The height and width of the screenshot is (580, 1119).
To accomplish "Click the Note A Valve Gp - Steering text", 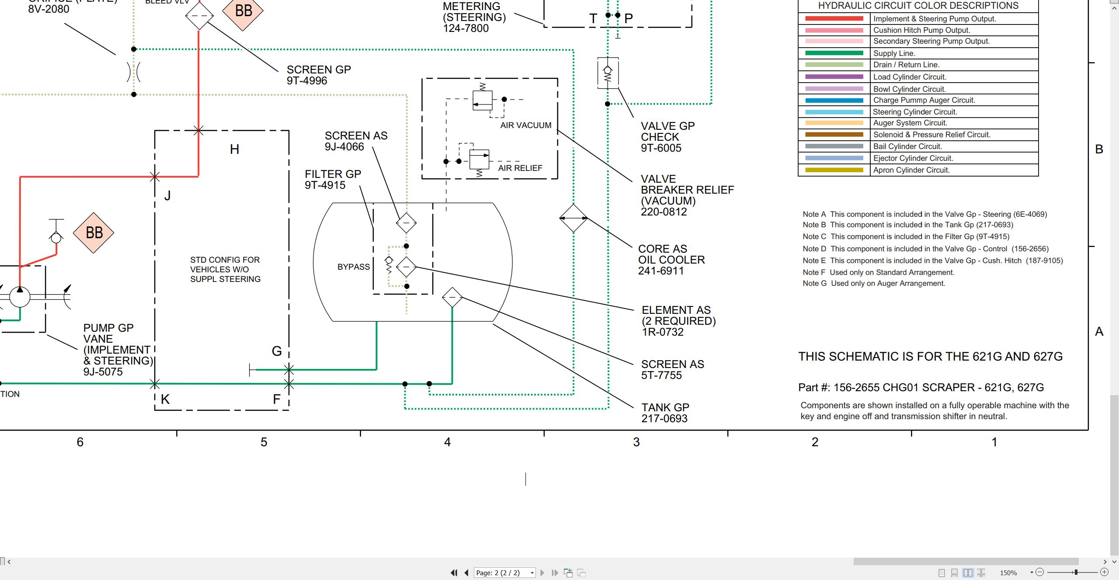I will 925,214.
